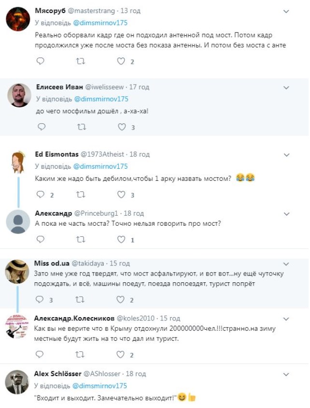Image resolution: width=310 pixels, height=408 pixels.
Task: View Miss od.ua's profile avatar
Action: tap(17, 272)
